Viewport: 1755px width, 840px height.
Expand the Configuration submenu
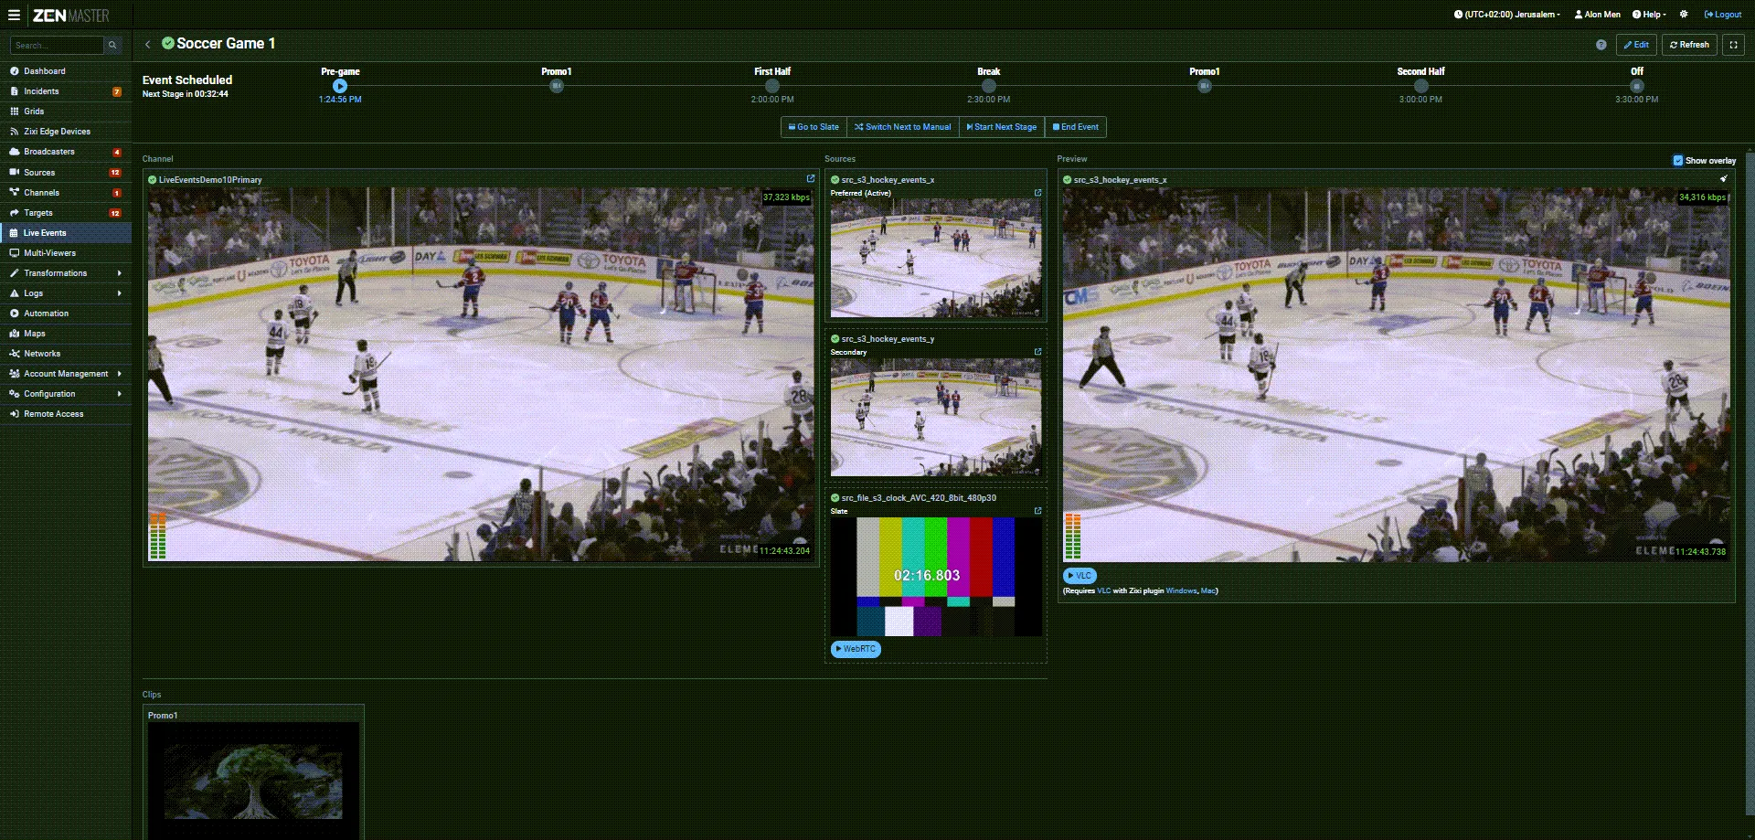coord(66,394)
